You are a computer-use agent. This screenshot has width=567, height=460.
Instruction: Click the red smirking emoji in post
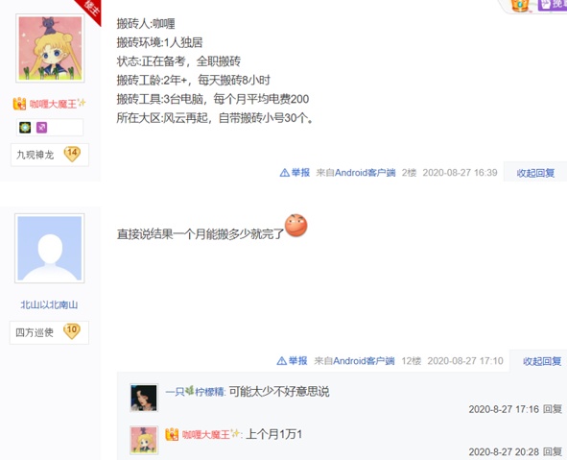pos(296,225)
